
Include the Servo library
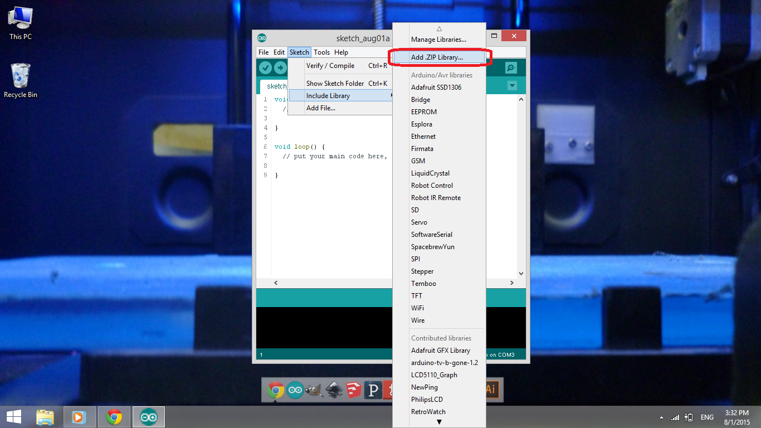[439, 222]
